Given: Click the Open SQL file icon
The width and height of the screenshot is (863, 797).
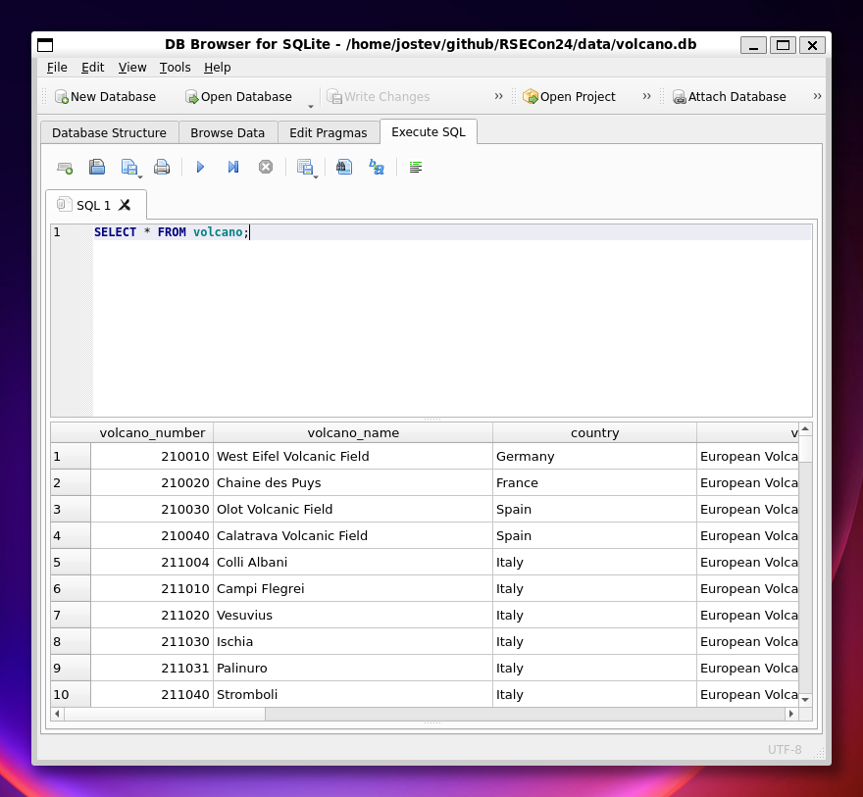Looking at the screenshot, I should click(x=97, y=168).
